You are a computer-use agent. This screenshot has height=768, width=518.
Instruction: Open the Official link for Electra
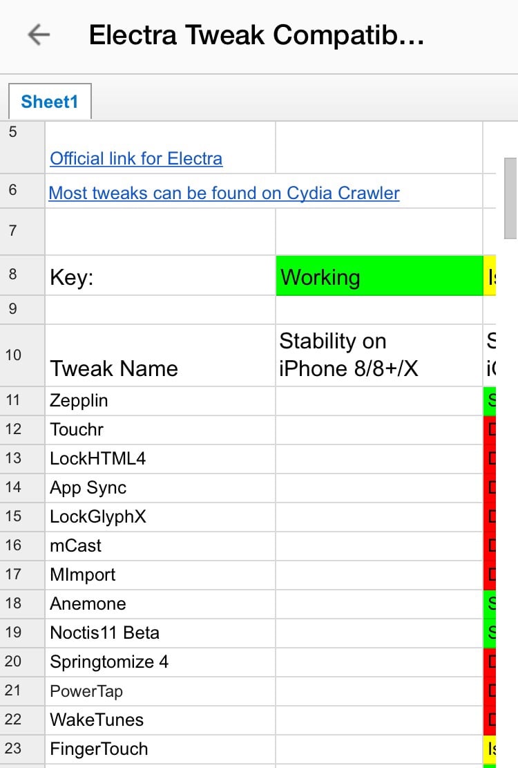tap(136, 158)
